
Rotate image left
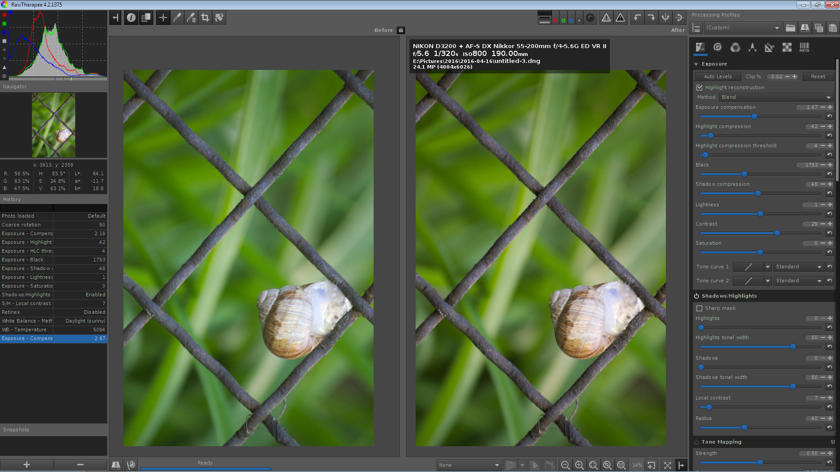[637, 18]
